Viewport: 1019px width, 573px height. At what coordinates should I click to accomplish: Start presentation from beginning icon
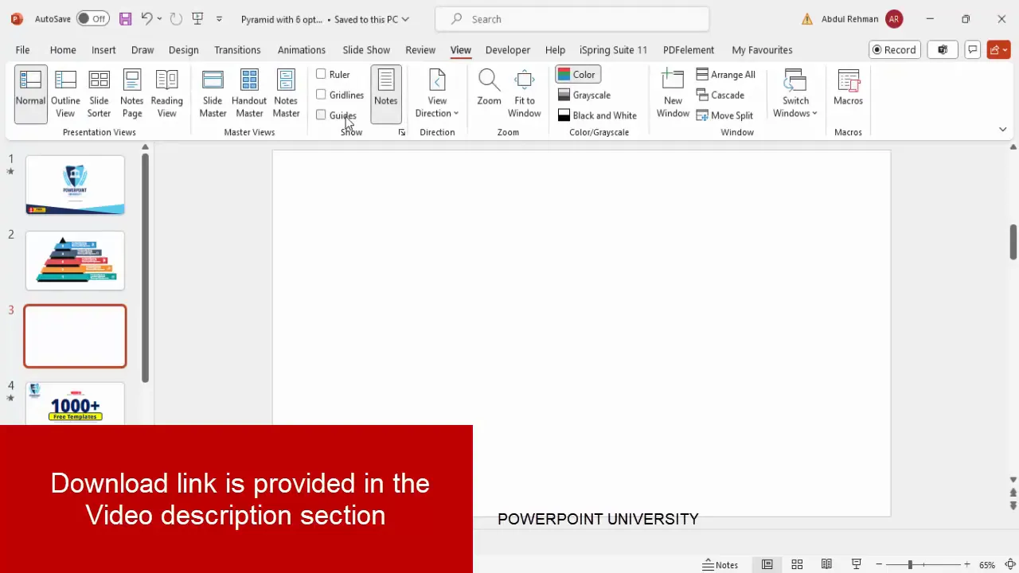197,18
